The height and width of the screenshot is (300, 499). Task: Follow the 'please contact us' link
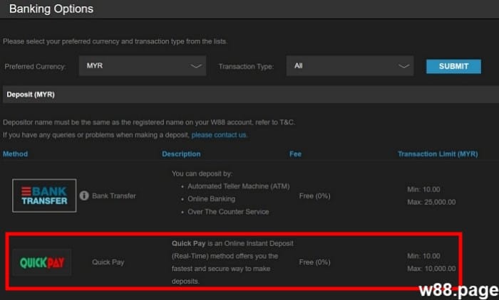(x=219, y=135)
